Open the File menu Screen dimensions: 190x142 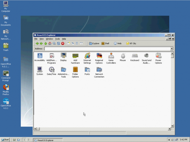[x=36, y=39]
